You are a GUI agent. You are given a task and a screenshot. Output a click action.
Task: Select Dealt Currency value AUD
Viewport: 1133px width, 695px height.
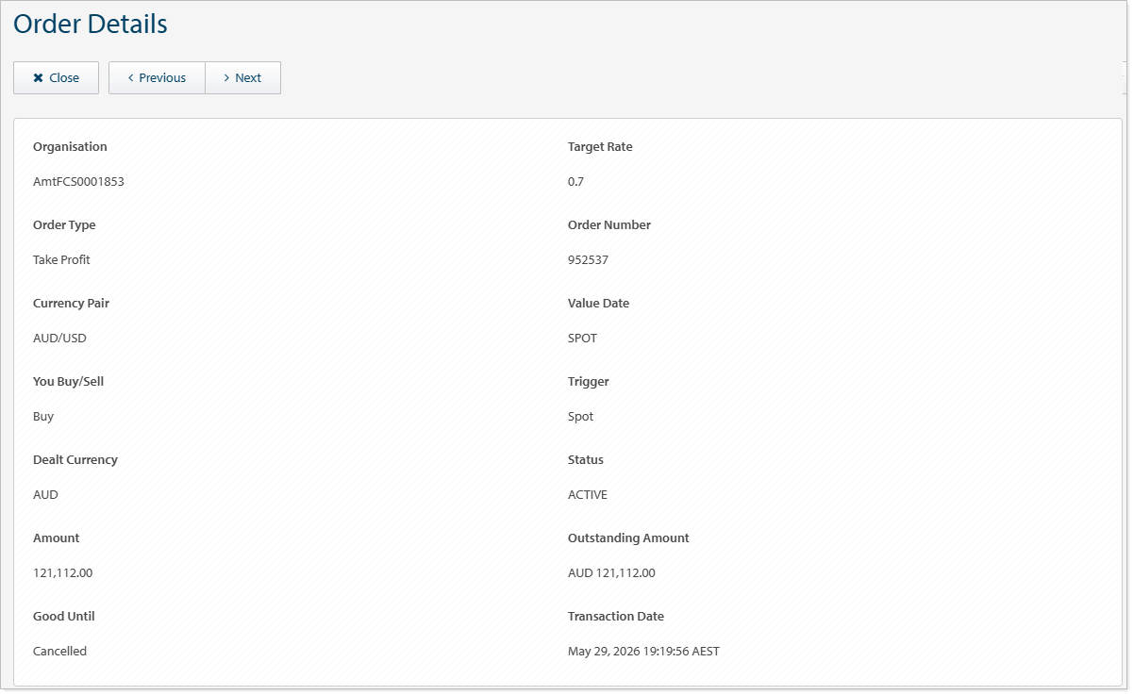click(45, 495)
